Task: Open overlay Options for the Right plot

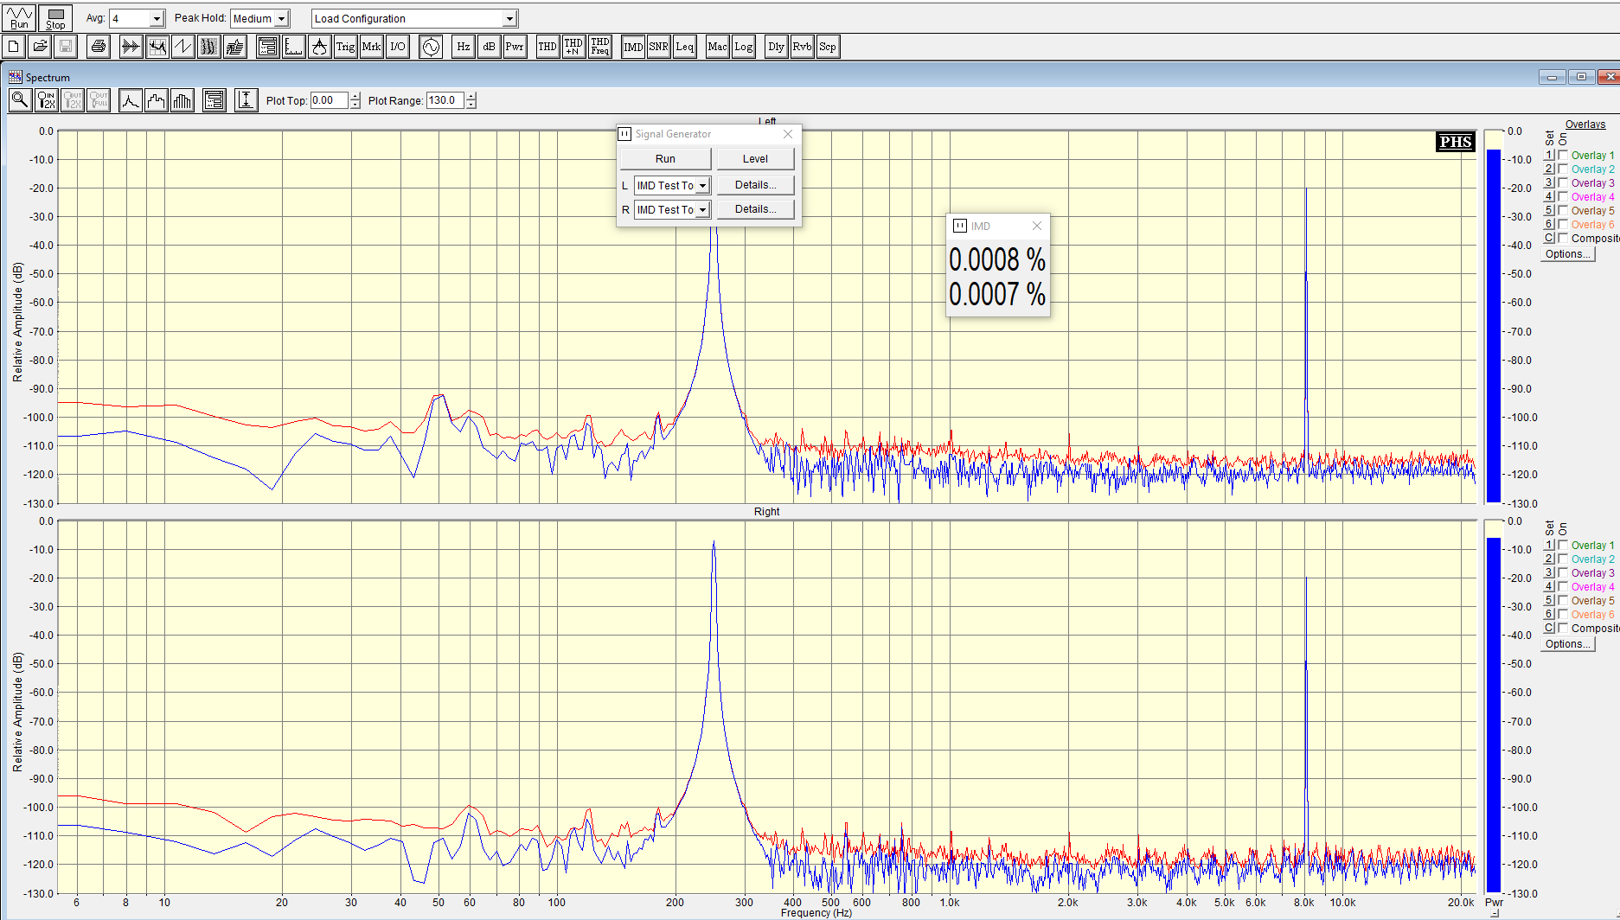Action: (1567, 644)
